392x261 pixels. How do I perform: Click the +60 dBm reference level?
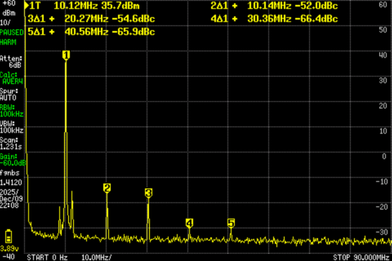point(9,7)
